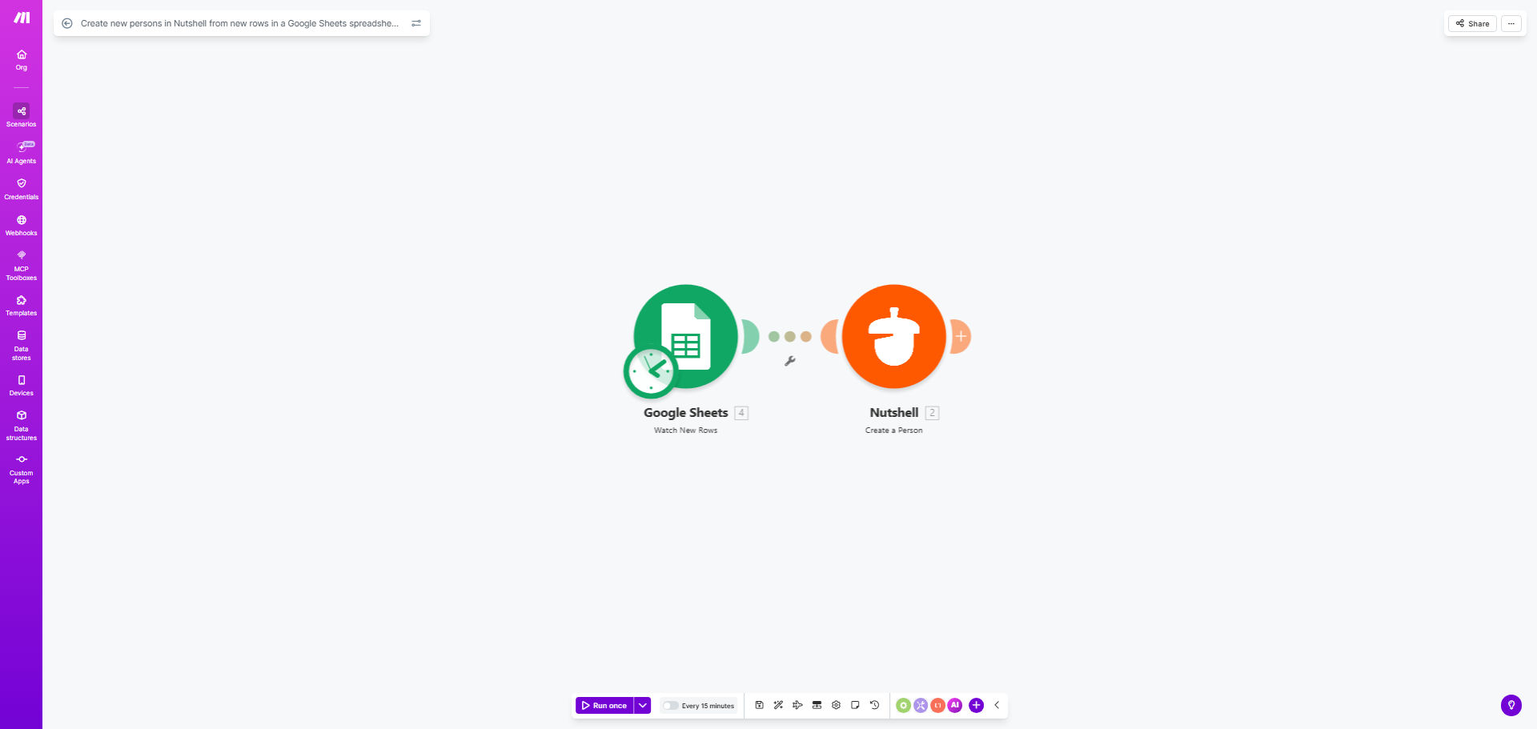Click the Create a Person label

894,431
